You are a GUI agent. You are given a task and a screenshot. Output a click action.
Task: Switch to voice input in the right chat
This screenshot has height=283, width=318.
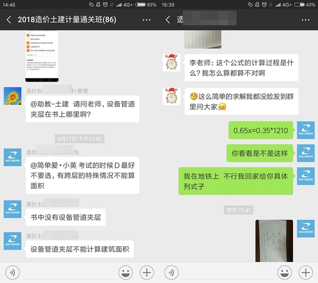(171, 272)
